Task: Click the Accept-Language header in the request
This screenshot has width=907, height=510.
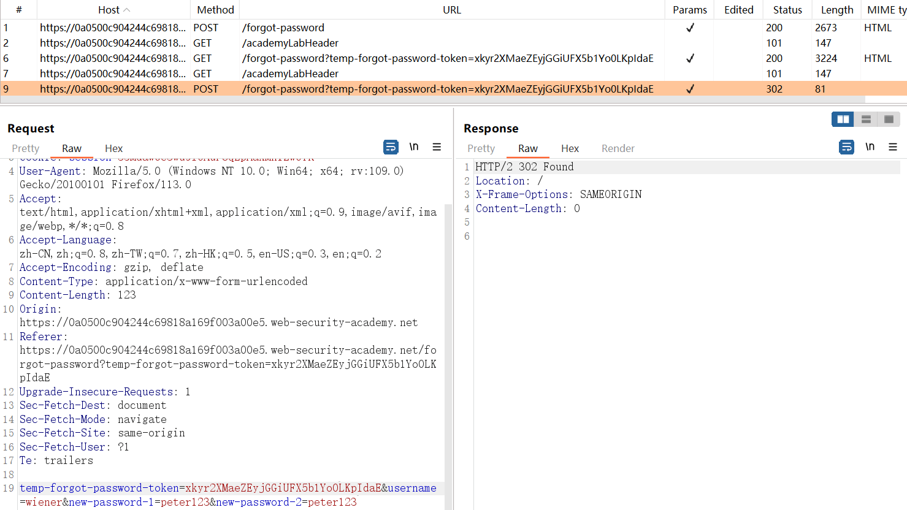Action: (x=66, y=240)
